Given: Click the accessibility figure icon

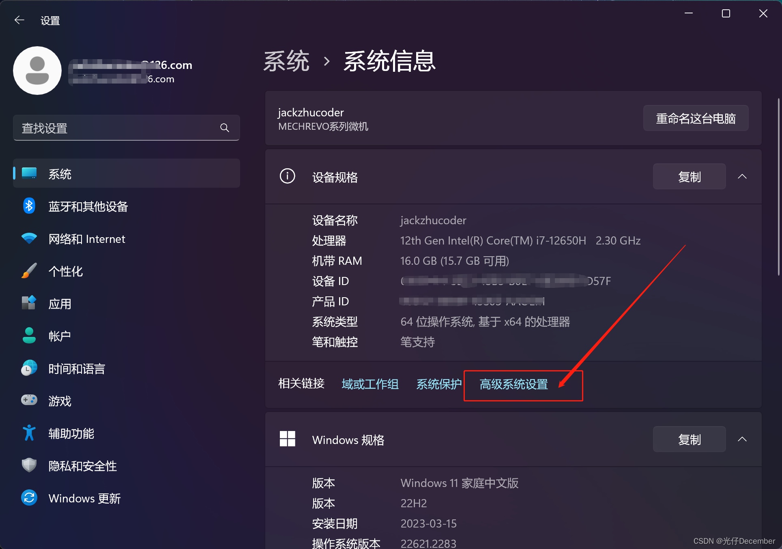Looking at the screenshot, I should point(29,433).
